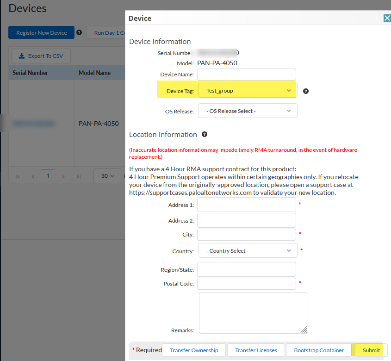Open the Device Tag dropdown
Screen dimensions: 391x361
(x=248, y=91)
